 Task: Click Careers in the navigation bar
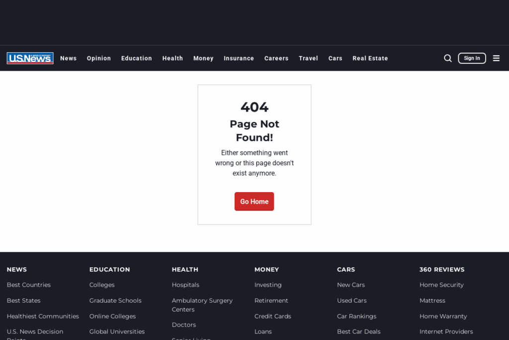click(x=276, y=58)
